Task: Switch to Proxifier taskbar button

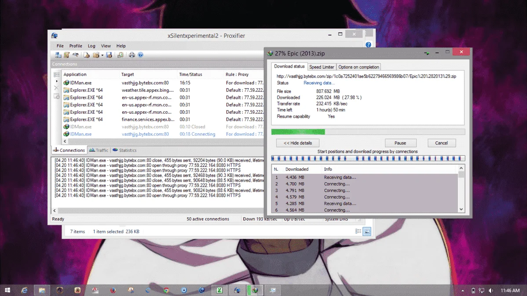Action: pyautogui.click(x=237, y=290)
